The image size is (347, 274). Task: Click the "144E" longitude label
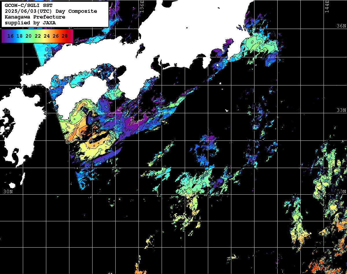tap(327, 6)
